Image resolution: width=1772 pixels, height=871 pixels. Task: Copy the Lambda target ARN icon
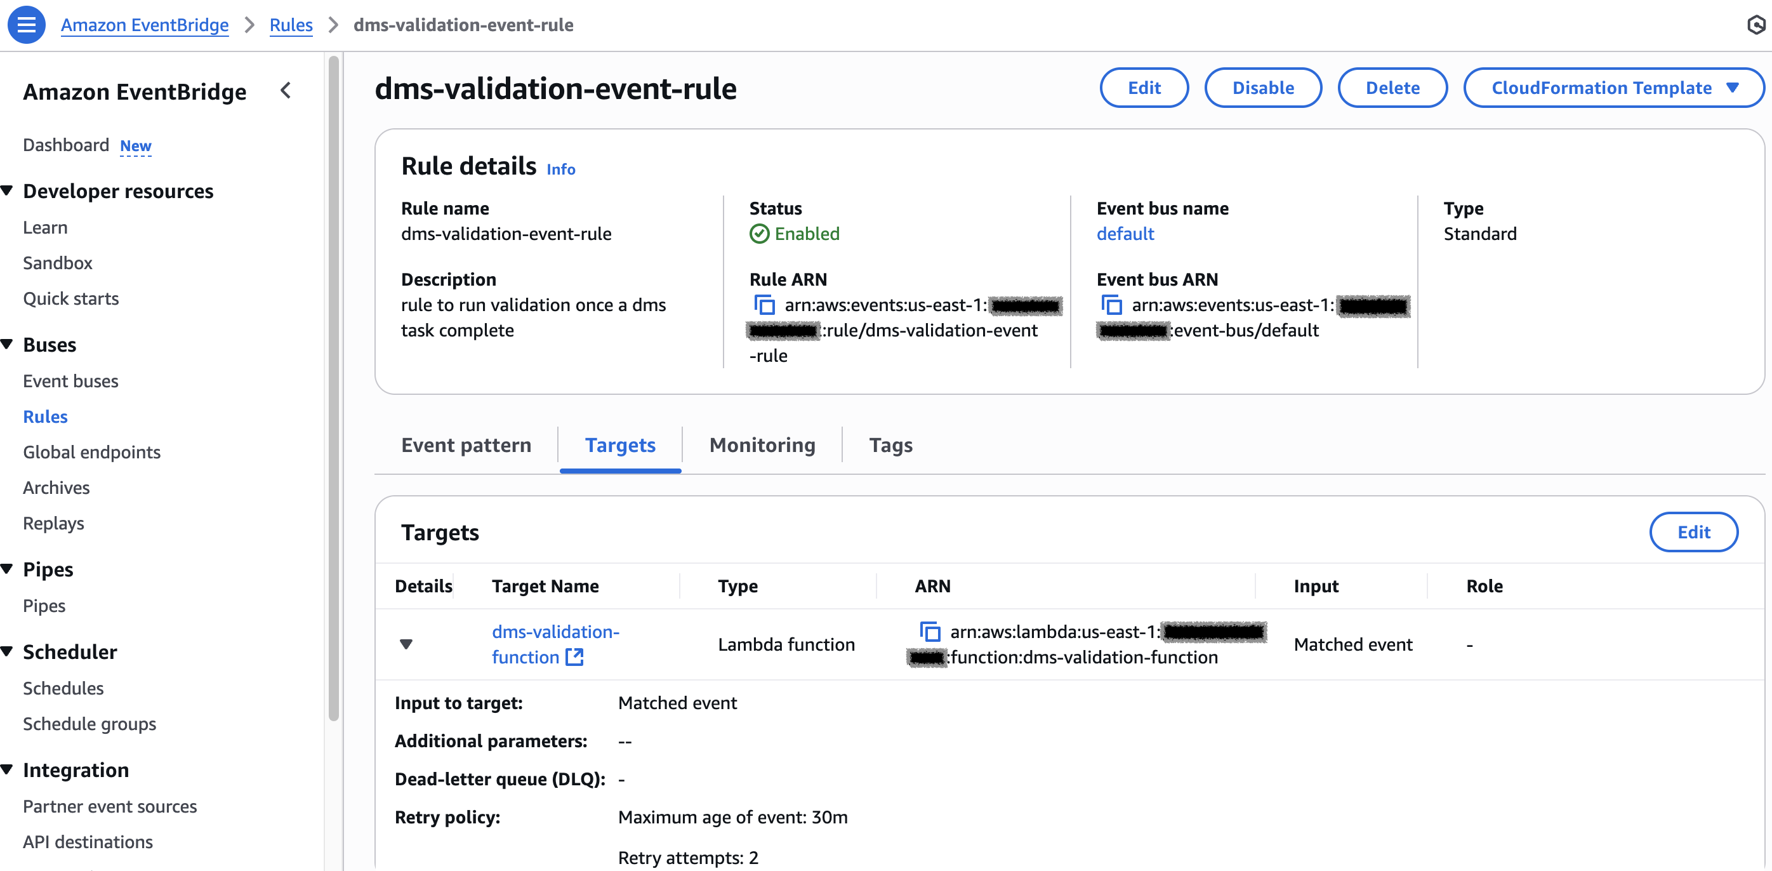coord(930,632)
